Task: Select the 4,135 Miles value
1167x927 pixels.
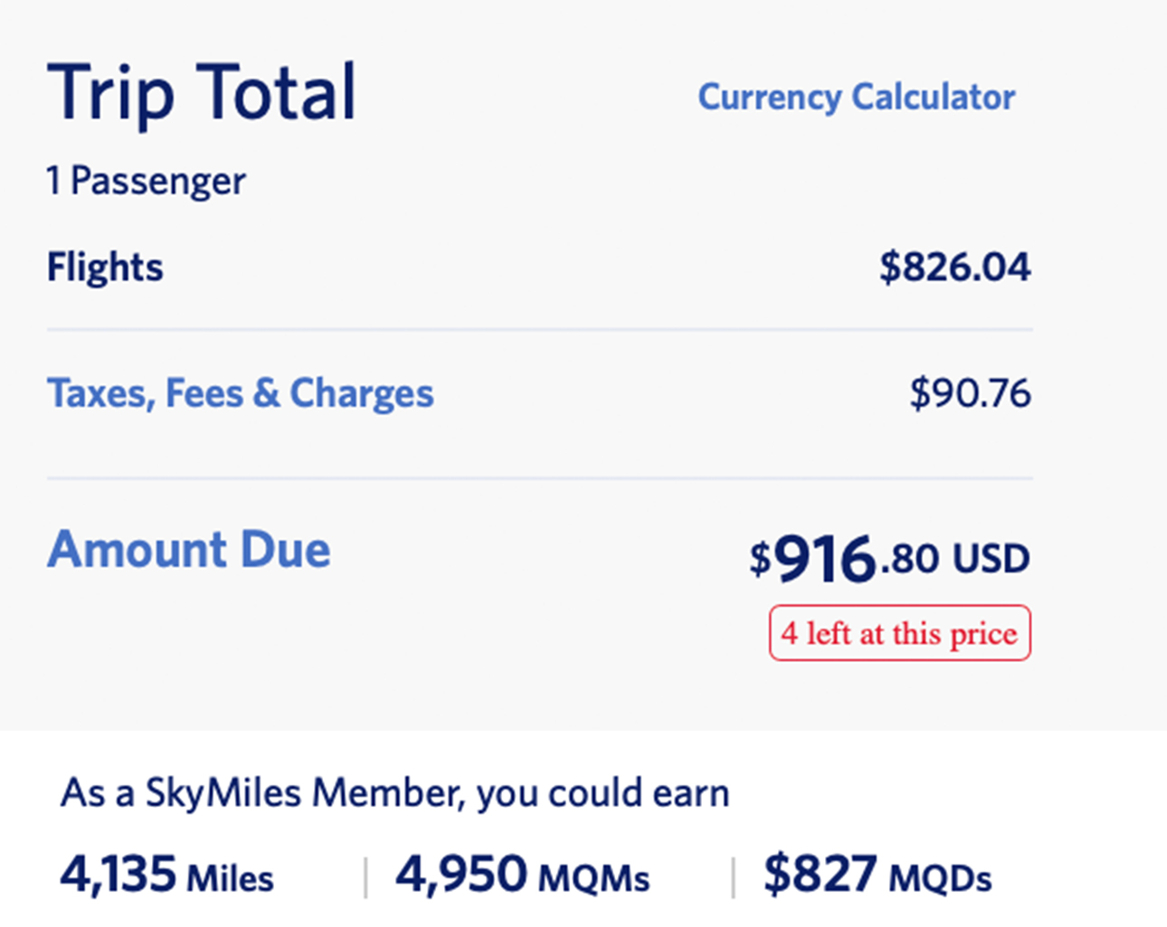Action: tap(166, 875)
